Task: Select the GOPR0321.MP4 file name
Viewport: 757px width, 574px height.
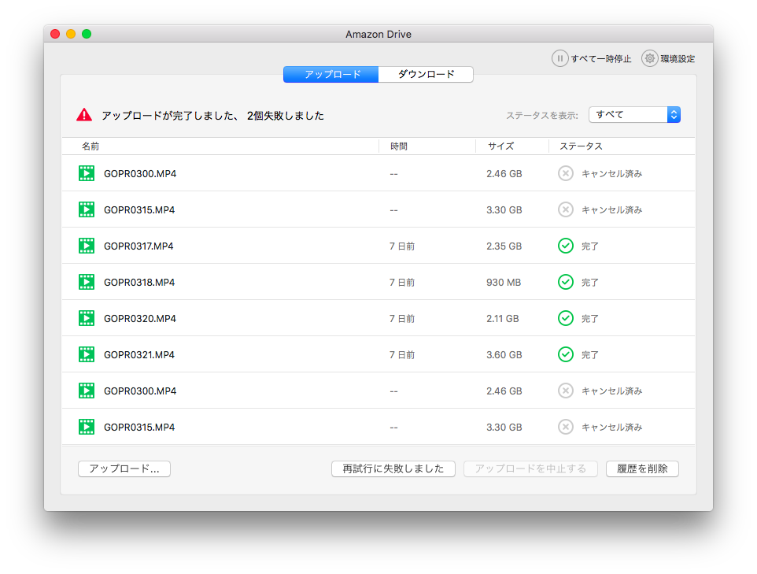Action: tap(139, 354)
